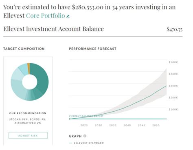
Task: Open the Core Portfolio link
Action: coord(46,15)
